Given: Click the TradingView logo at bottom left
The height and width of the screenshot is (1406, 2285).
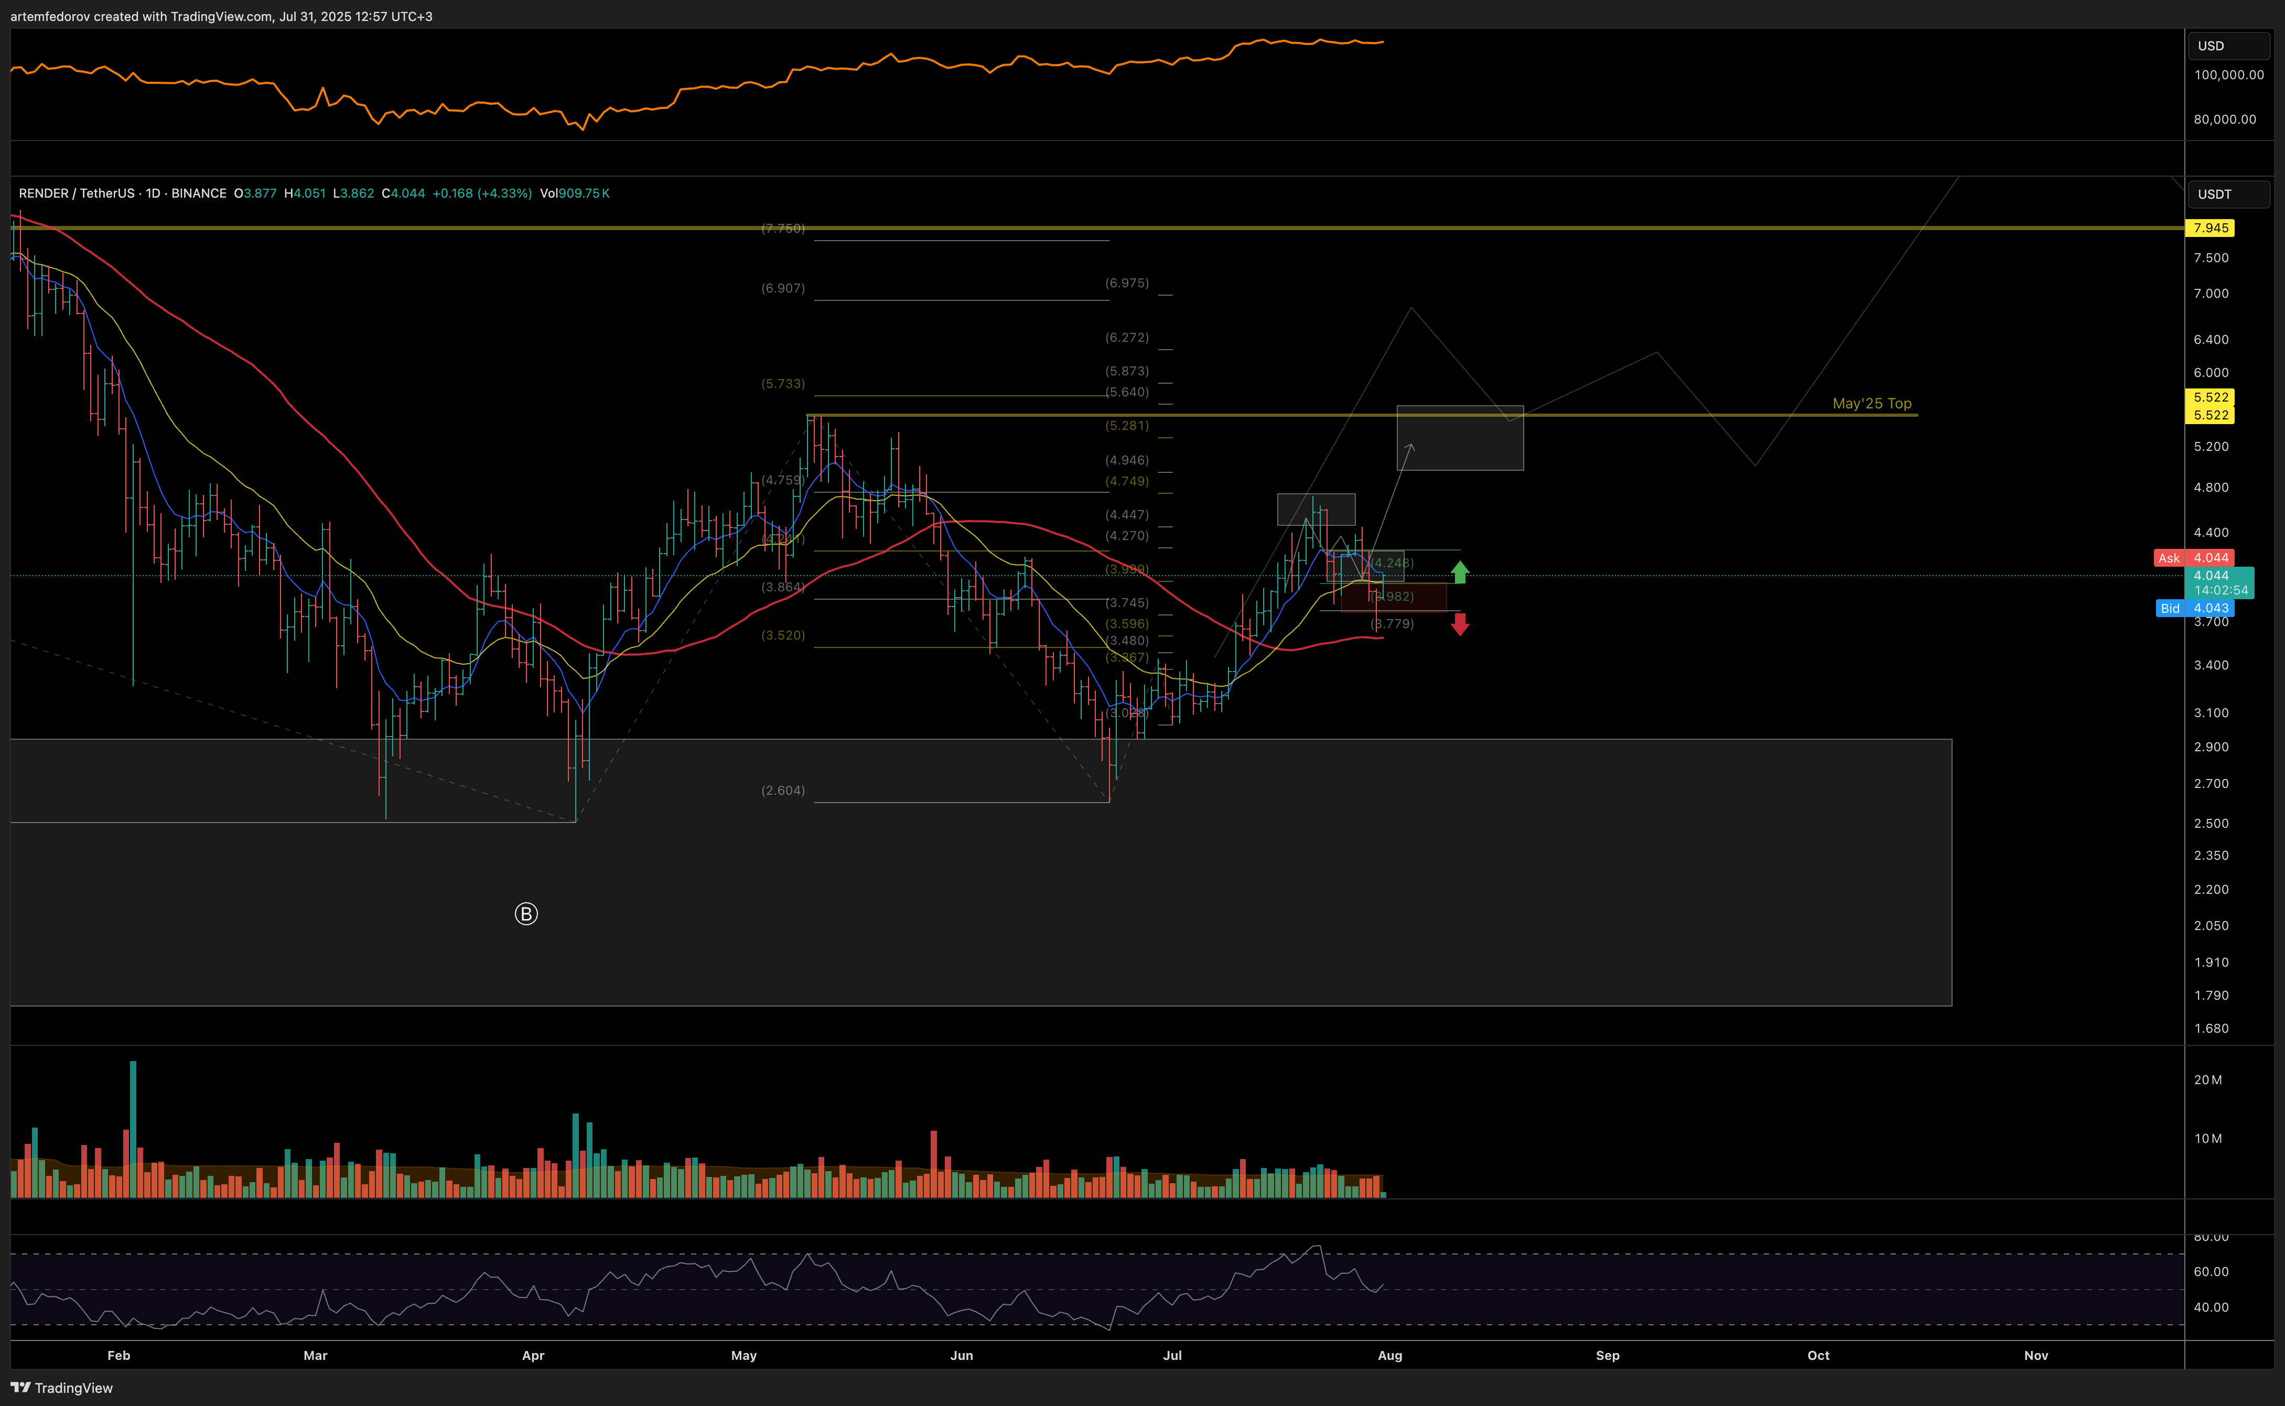Looking at the screenshot, I should [61, 1388].
